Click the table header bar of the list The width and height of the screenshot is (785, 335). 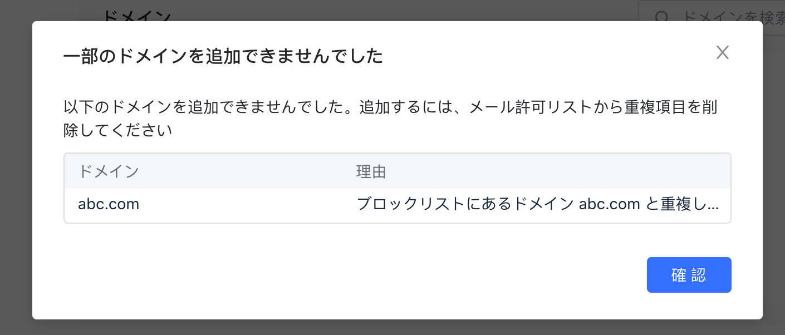point(390,171)
